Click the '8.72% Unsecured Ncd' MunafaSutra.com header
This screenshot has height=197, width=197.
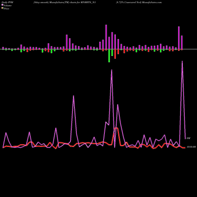pyautogui.click(x=139, y=2)
